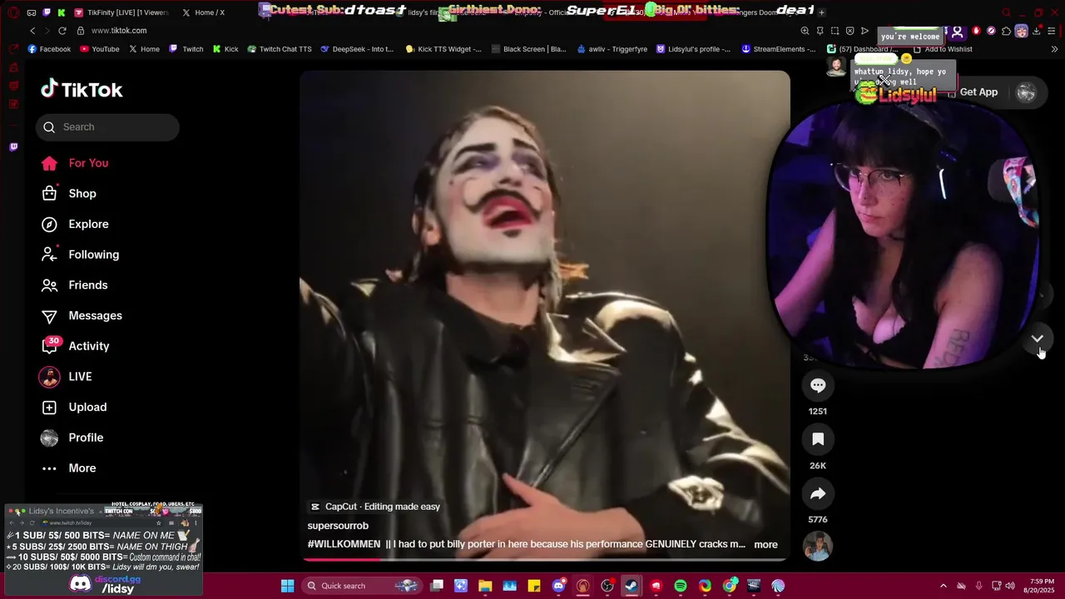Click the taskbar Quick search box

[360, 586]
